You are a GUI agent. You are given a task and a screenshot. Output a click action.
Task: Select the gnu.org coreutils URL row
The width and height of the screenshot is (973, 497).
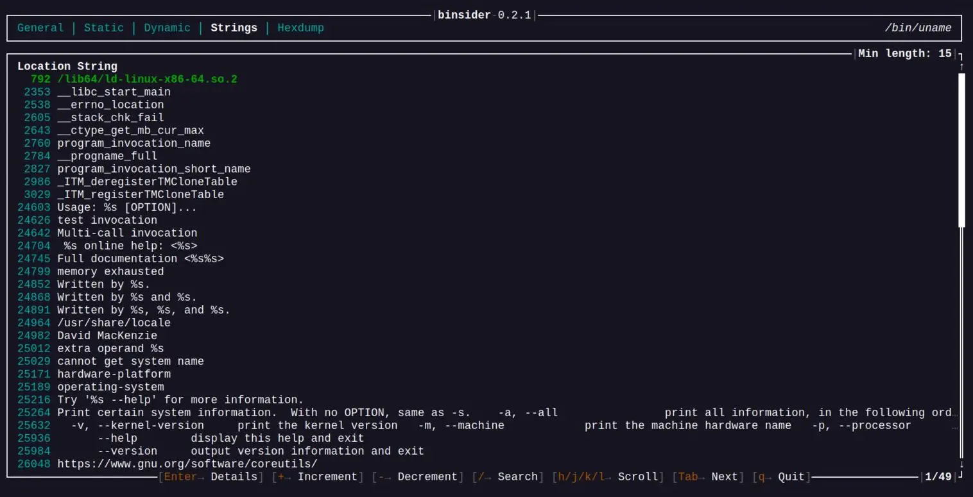click(486, 464)
